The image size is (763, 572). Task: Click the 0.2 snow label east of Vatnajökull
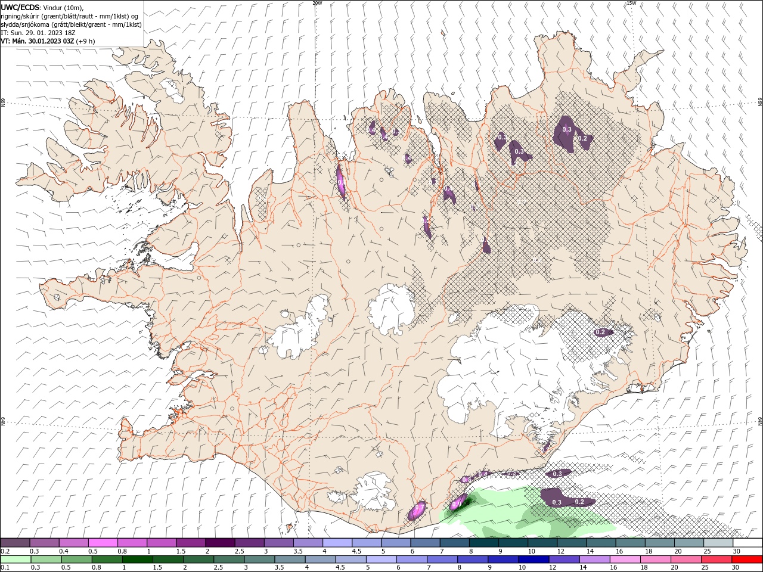[601, 332]
